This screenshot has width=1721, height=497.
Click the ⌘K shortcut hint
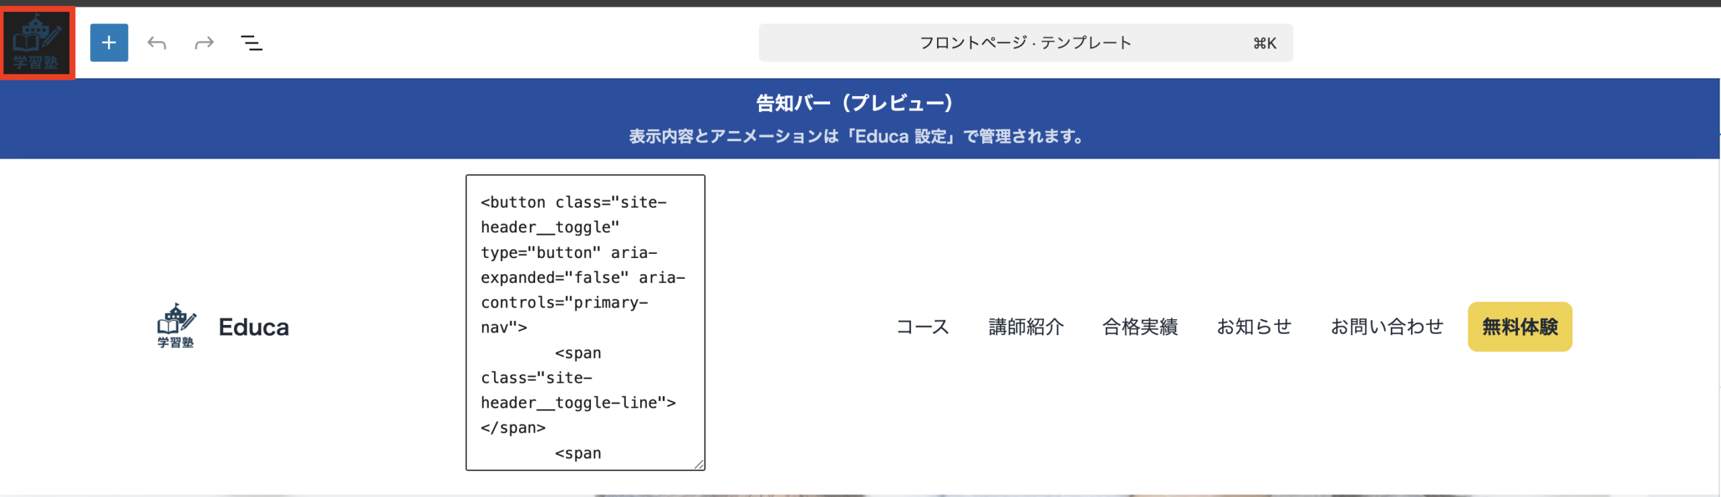click(1264, 44)
